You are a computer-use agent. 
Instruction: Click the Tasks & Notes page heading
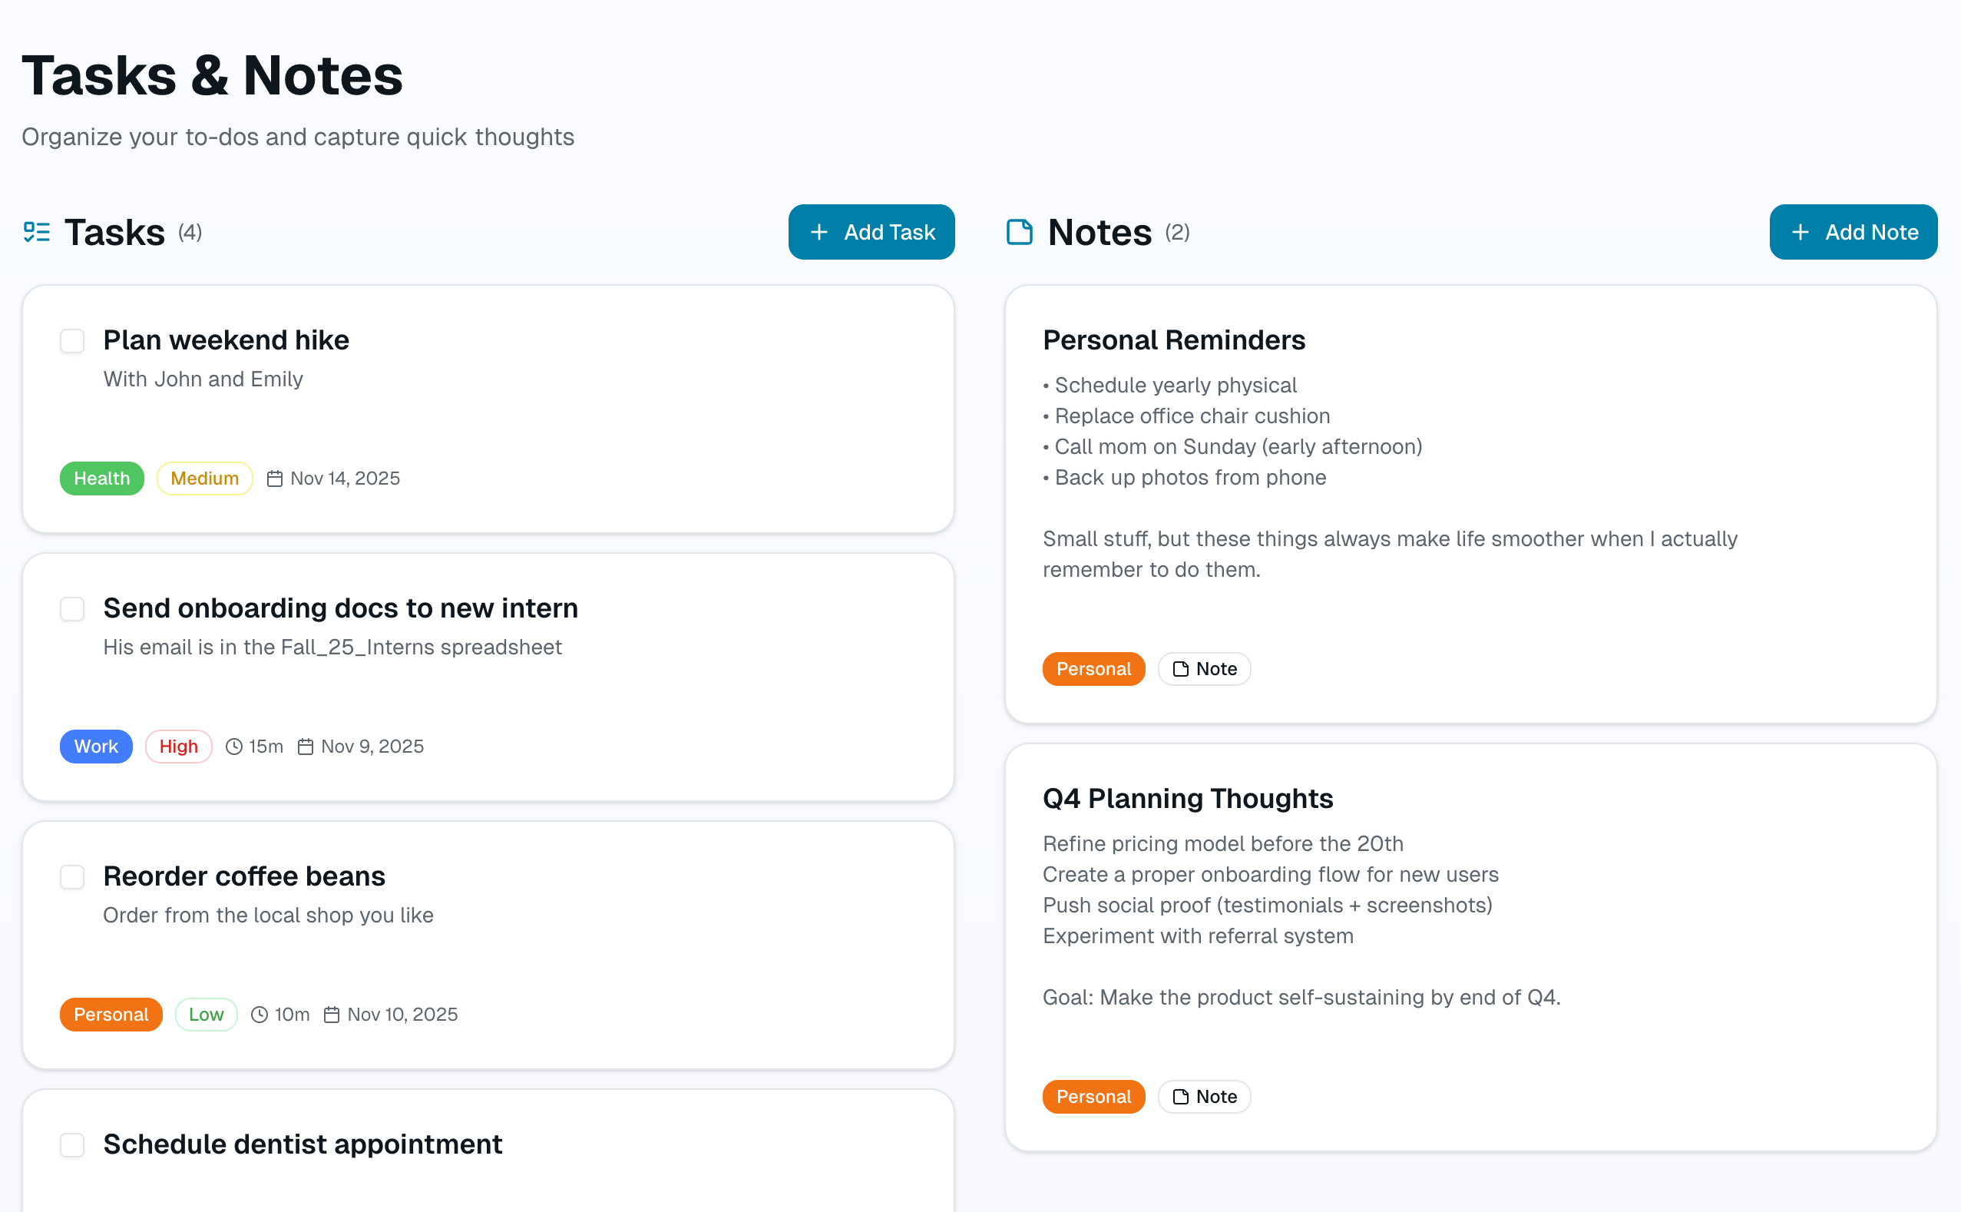[213, 76]
